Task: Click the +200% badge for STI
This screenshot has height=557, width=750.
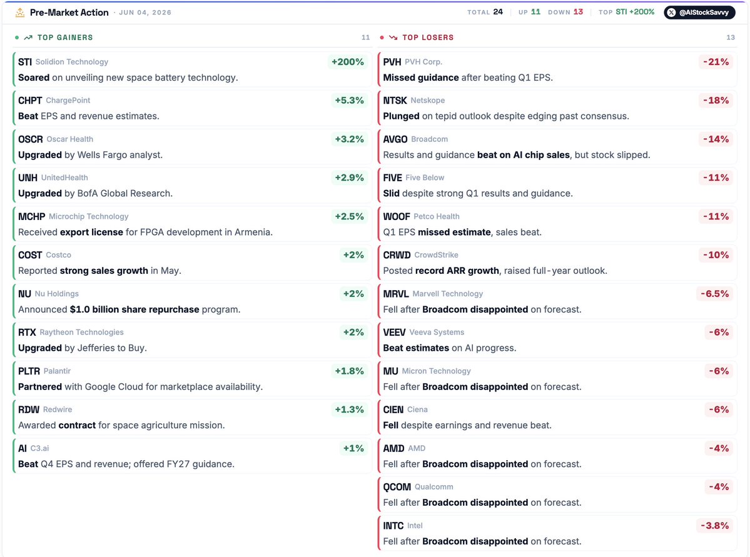Action: pos(348,62)
